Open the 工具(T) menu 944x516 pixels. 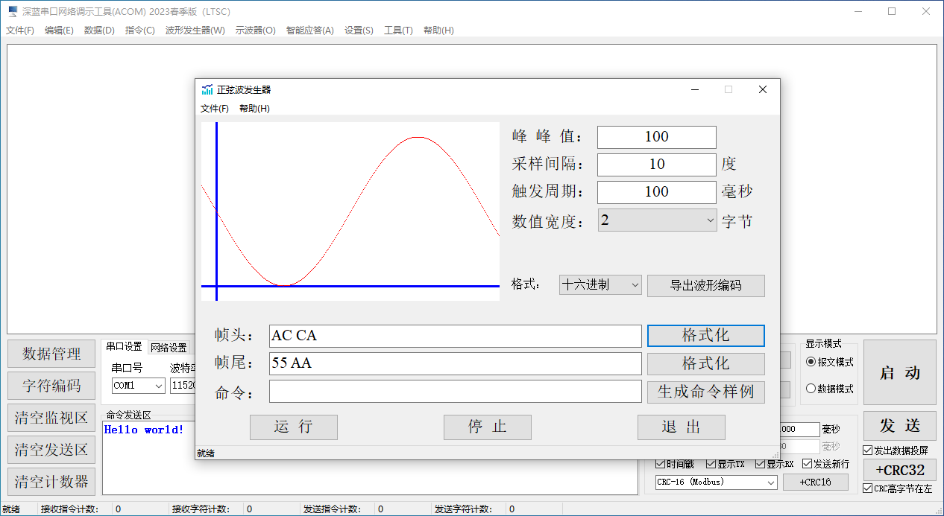(398, 31)
